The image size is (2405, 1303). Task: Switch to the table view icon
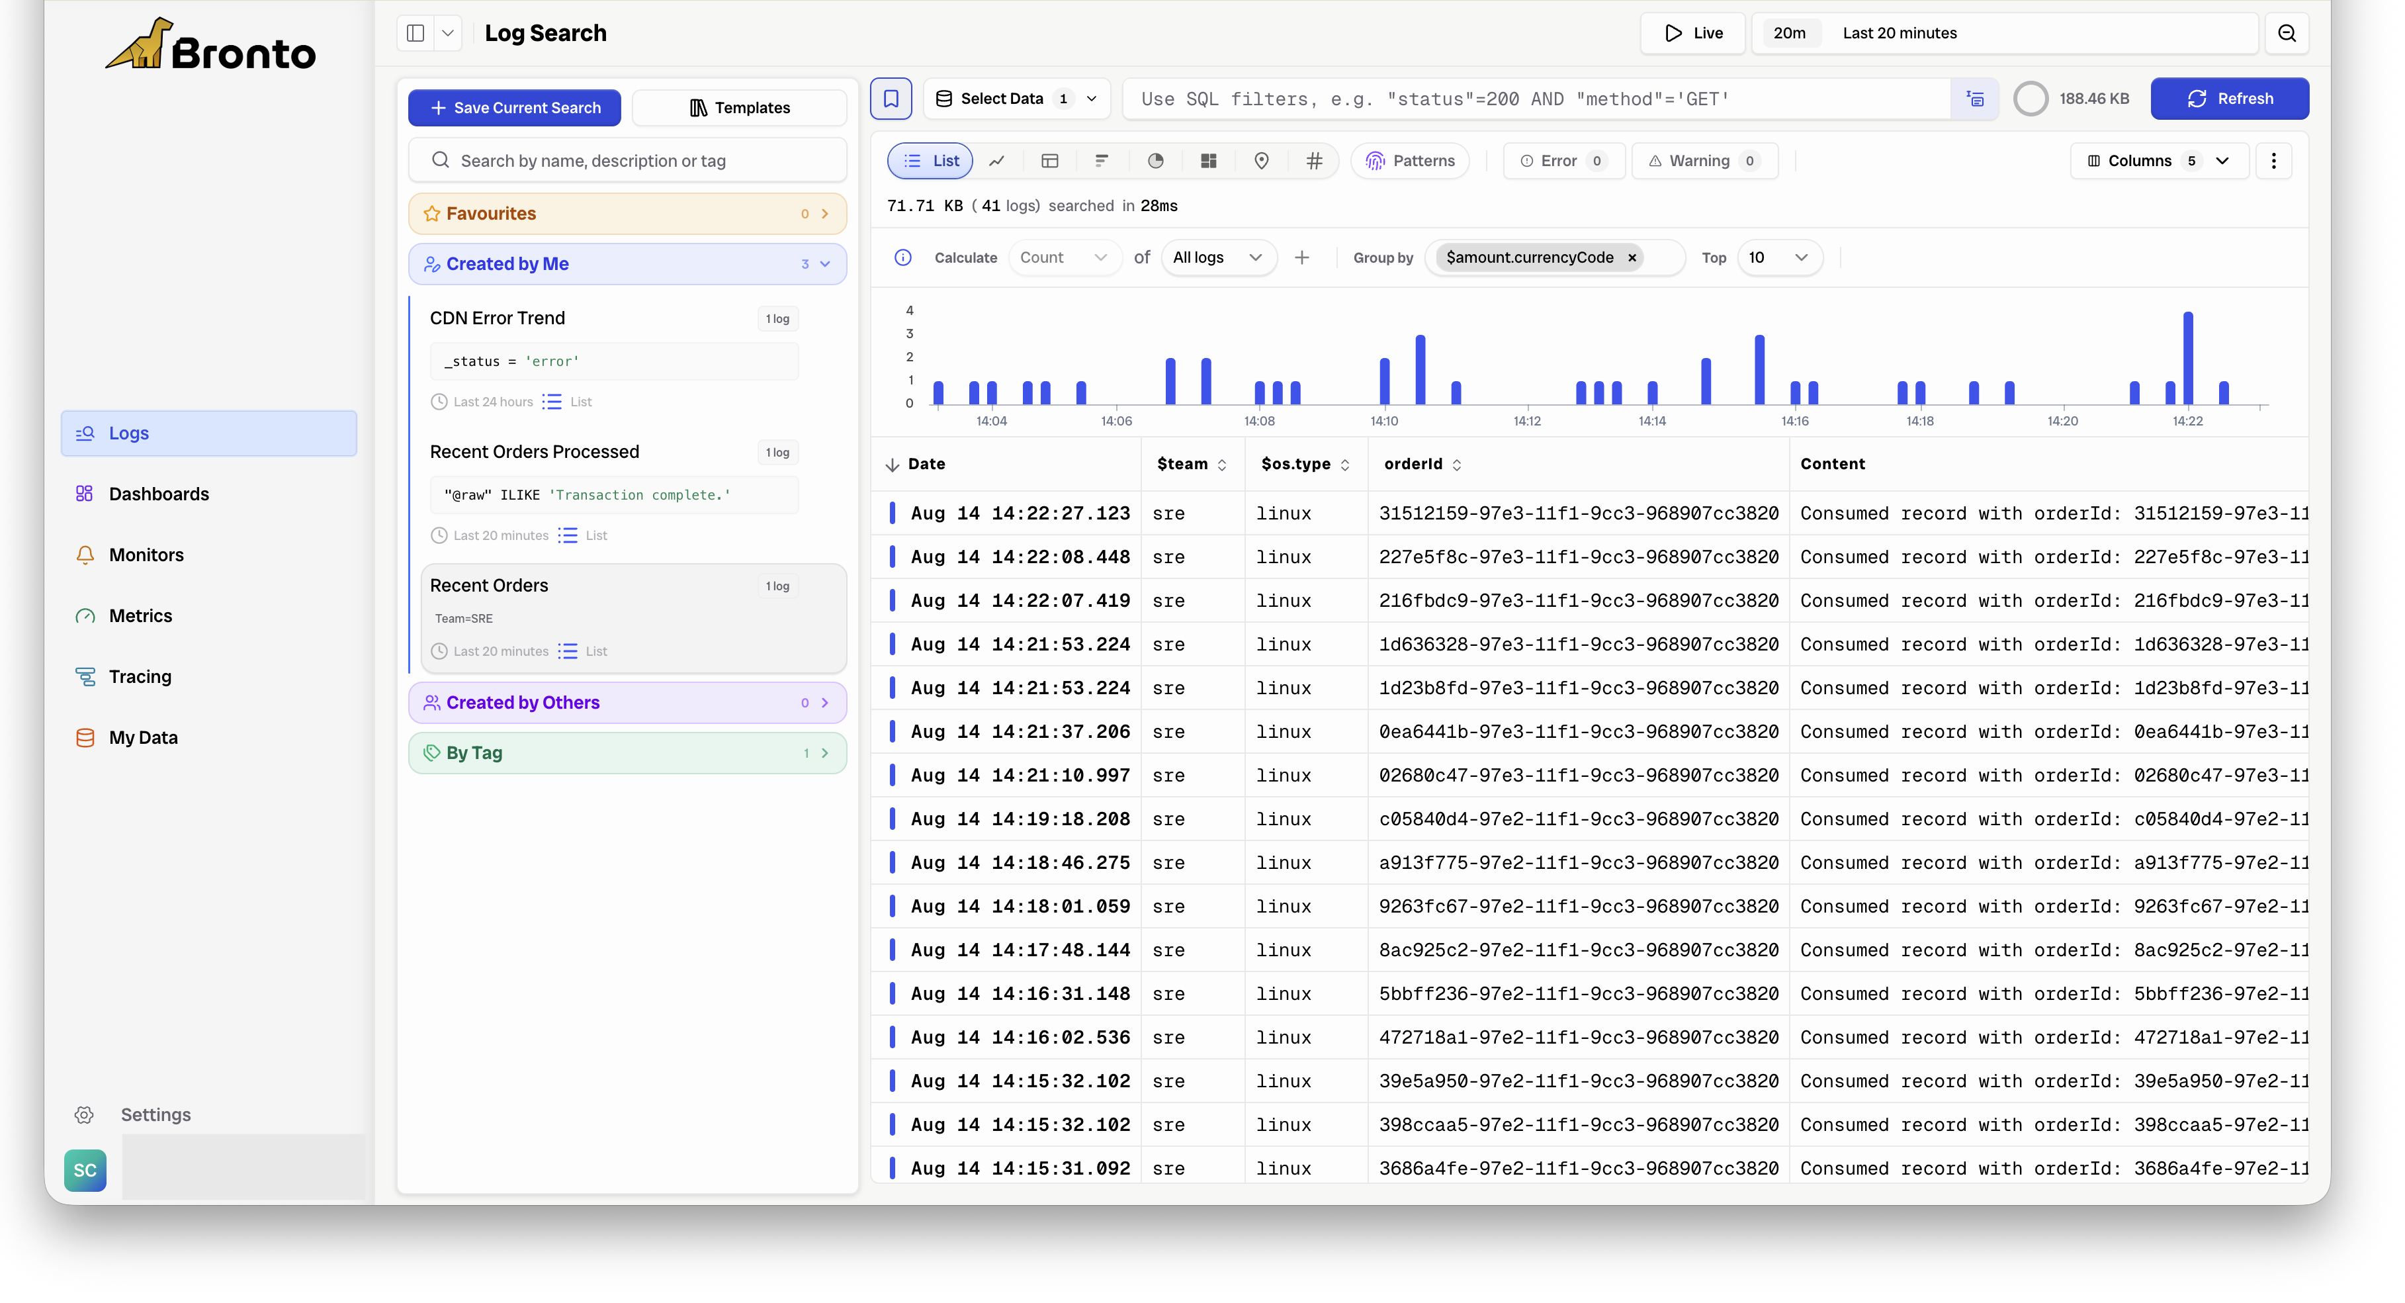pos(1049,161)
